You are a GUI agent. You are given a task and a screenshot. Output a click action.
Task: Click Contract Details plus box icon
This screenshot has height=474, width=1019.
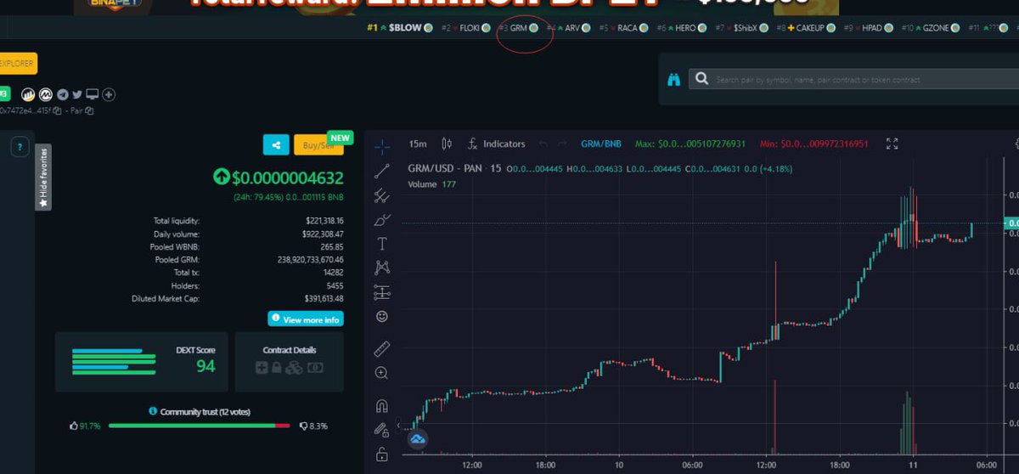[x=262, y=368]
